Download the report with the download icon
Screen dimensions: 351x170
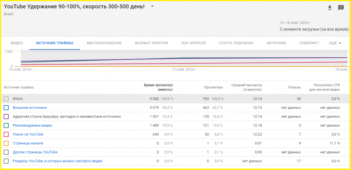tap(330, 8)
